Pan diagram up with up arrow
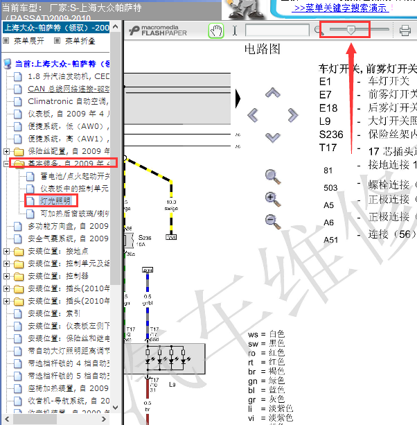 (x=273, y=93)
